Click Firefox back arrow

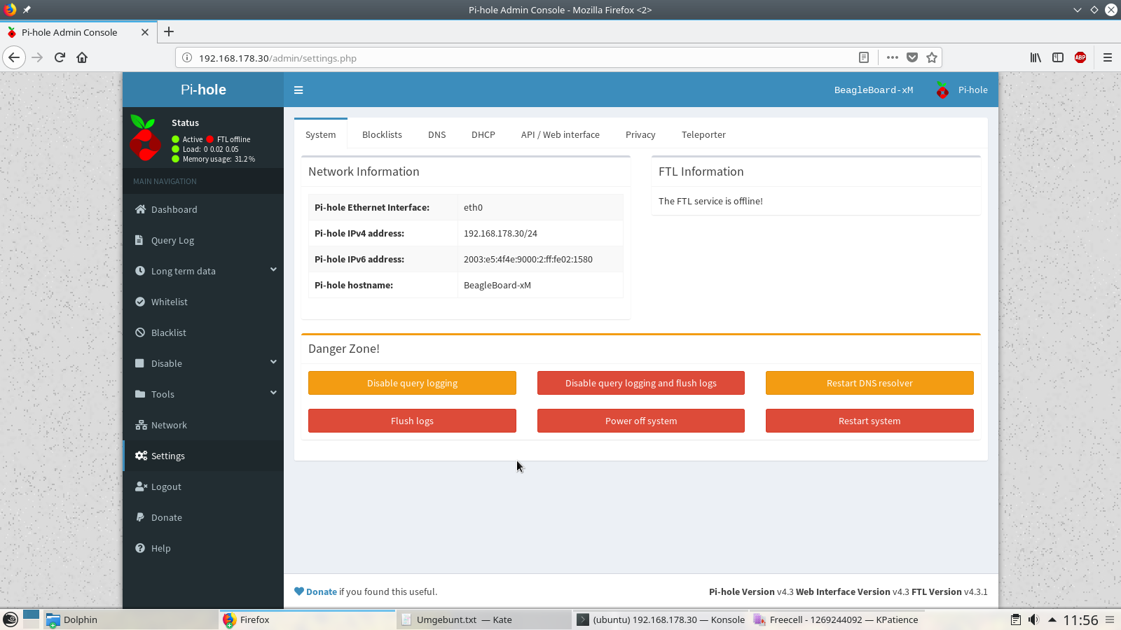[x=14, y=57]
